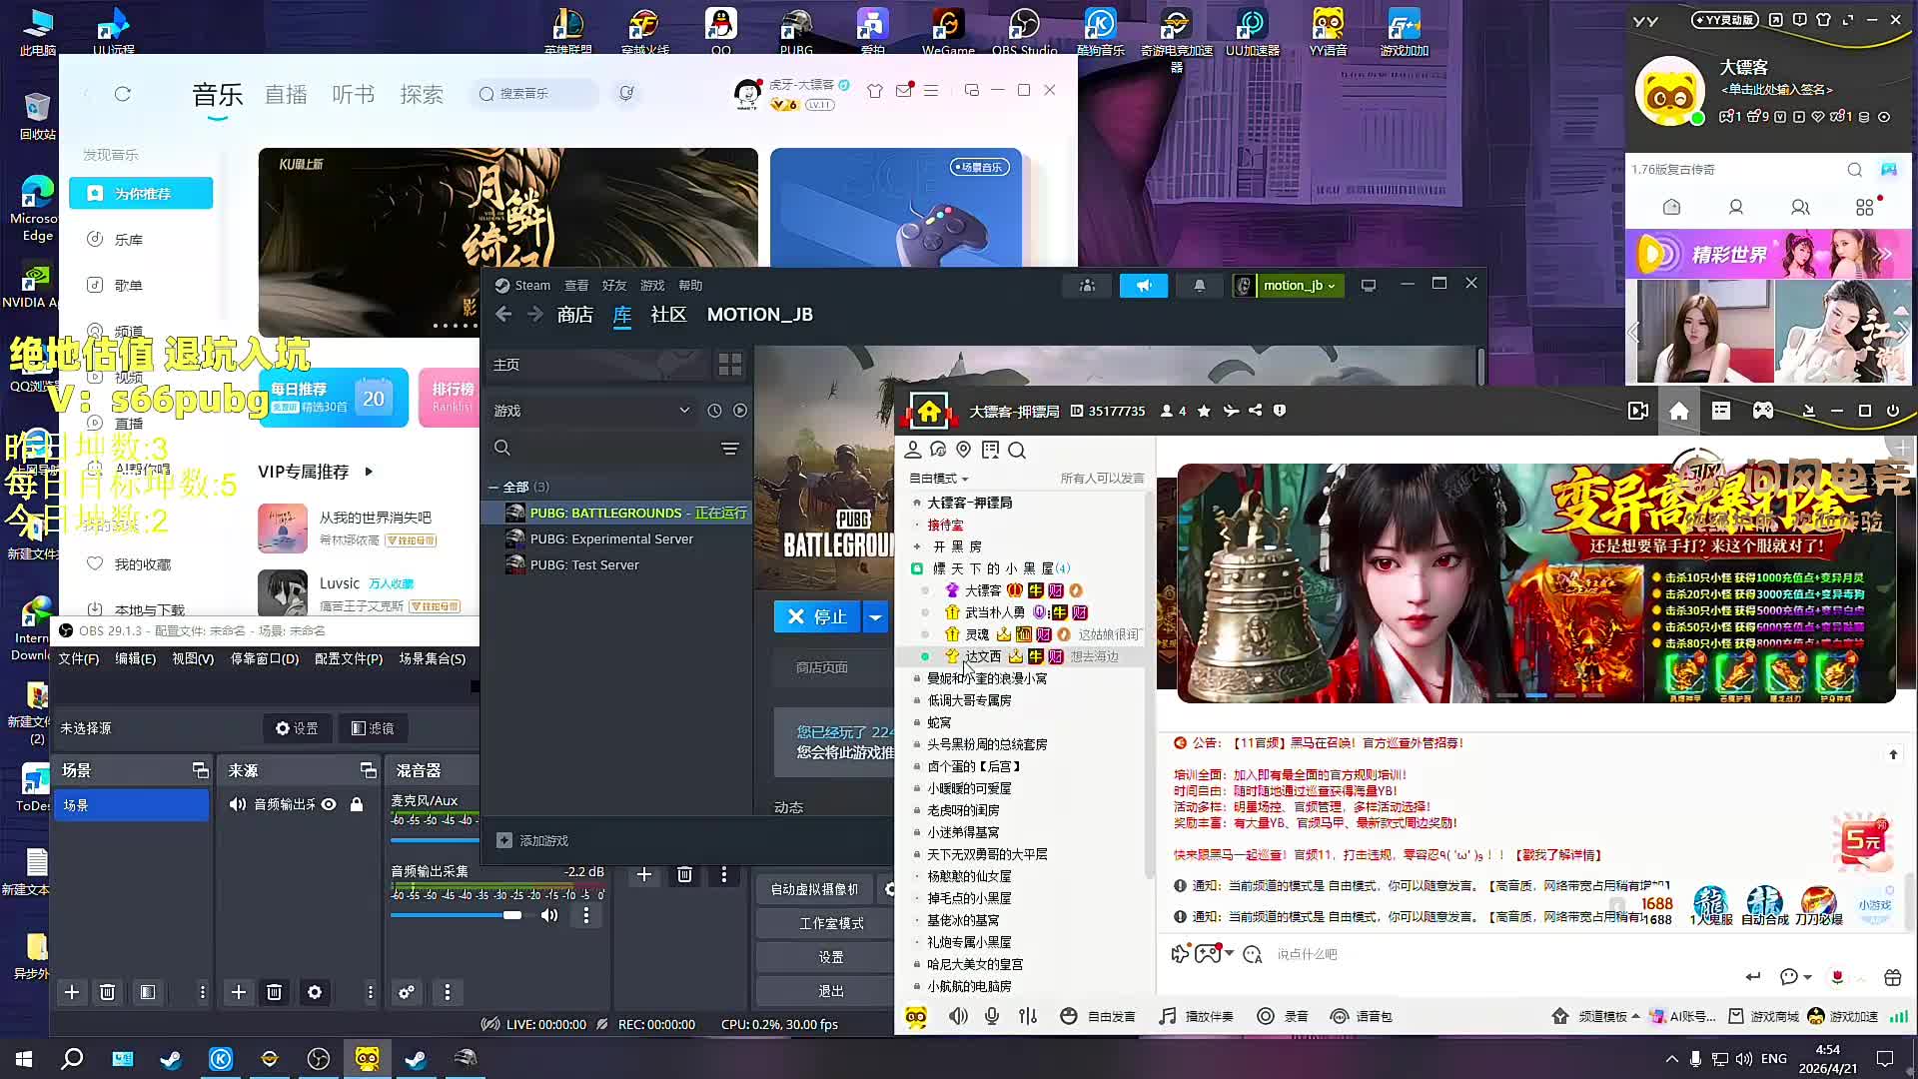Click the Steam announcements megaphone icon

click(1143, 286)
